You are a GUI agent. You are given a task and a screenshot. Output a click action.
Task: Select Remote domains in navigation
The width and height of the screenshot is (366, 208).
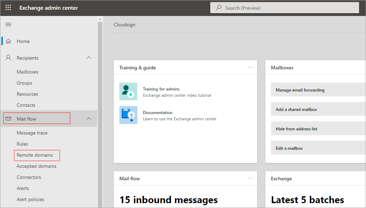tap(35, 155)
